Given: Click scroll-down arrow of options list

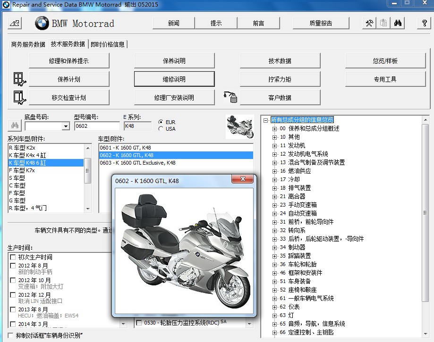Looking at the screenshot, I should [x=249, y=324].
